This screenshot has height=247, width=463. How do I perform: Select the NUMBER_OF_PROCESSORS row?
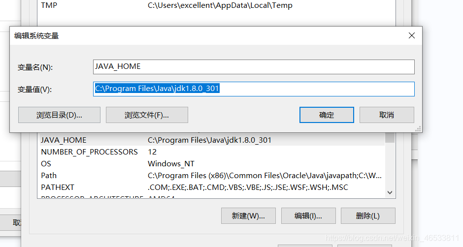[x=212, y=152]
